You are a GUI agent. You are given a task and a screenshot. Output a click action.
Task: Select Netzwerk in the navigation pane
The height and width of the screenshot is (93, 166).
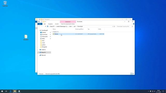[43, 55]
